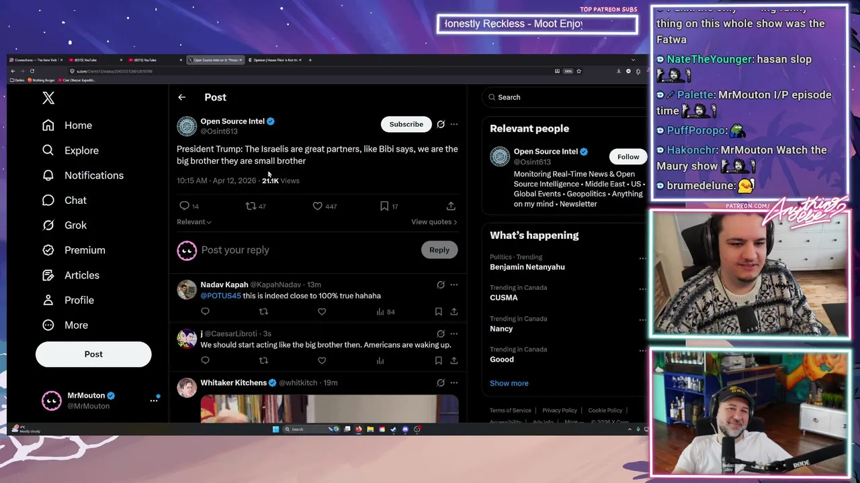860x483 pixels.
Task: Subscribe to Open Source Intel
Action: (406, 124)
